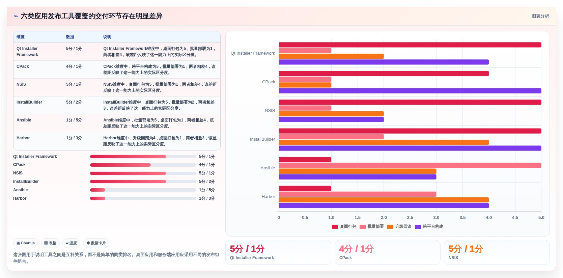Image resolution: width=563 pixels, height=278 pixels.
Task: Toggle the 批量部署 legend swatch
Action: tap(363, 227)
